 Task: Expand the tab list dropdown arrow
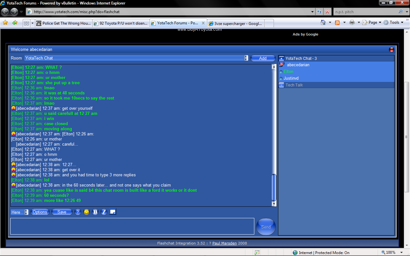[32, 23]
